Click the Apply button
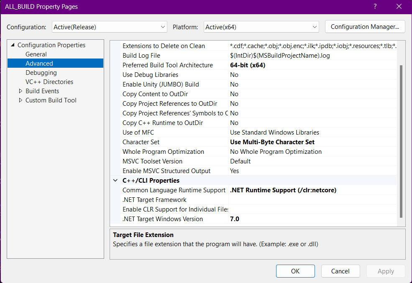 (386, 271)
